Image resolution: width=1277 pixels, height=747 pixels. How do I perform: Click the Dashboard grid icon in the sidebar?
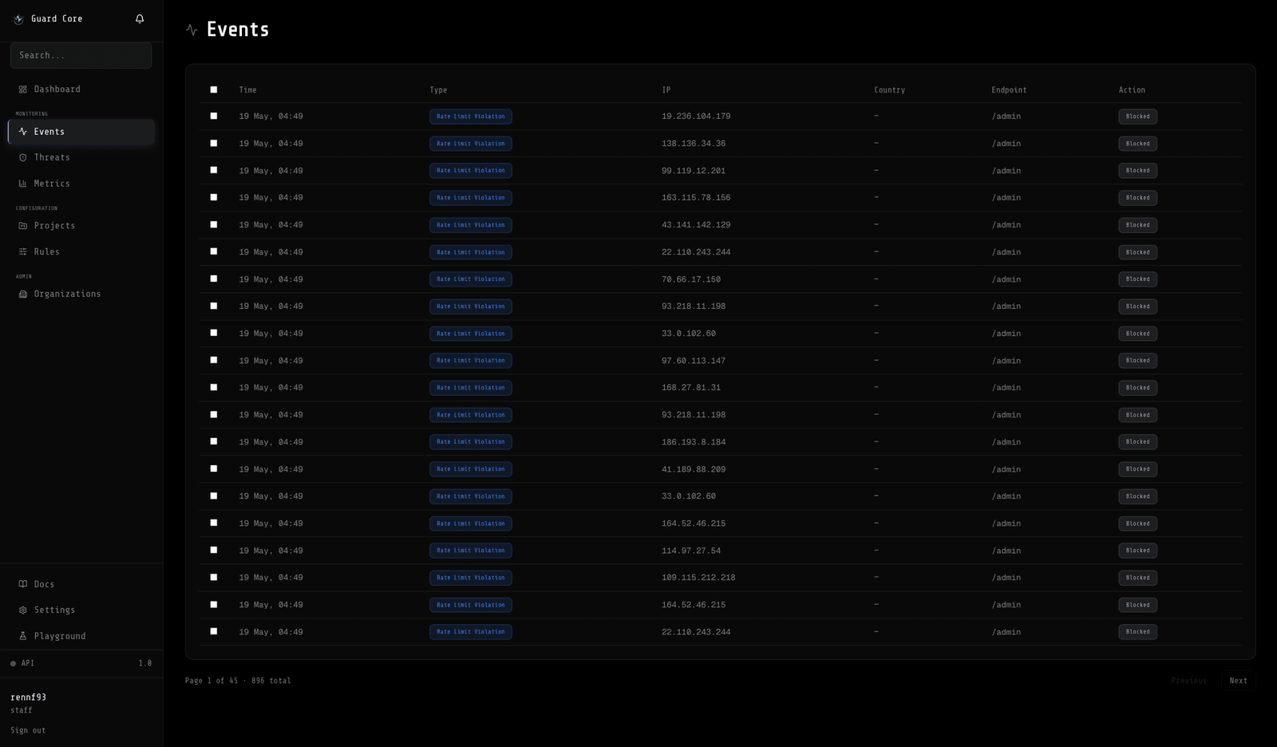coord(23,89)
